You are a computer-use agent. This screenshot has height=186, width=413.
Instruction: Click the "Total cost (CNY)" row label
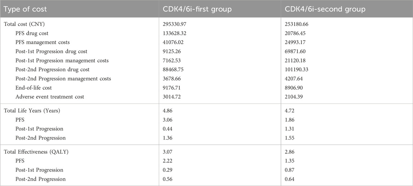pyautogui.click(x=24, y=24)
